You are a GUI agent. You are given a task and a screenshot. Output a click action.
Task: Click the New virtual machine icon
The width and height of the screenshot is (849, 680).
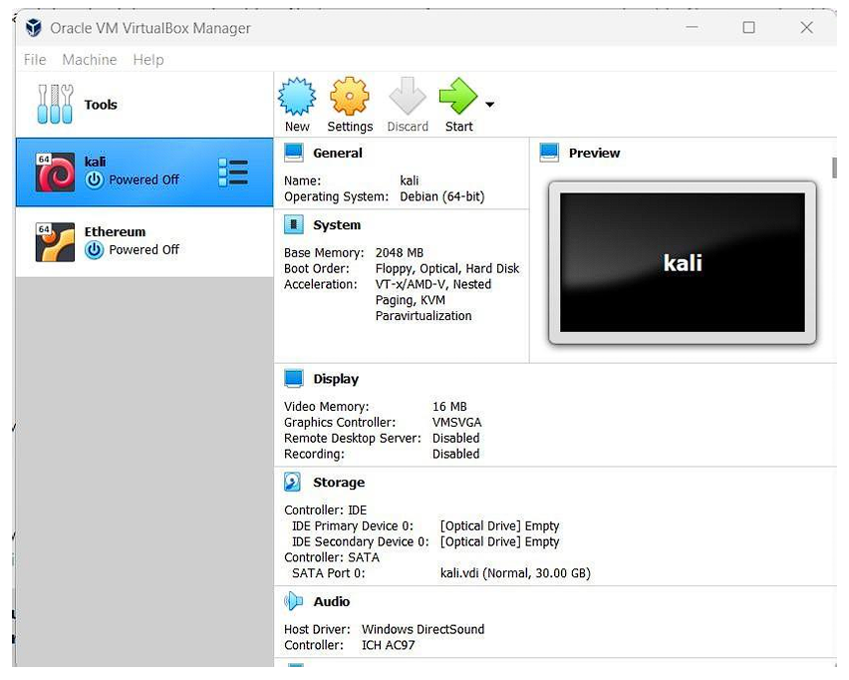coord(297,98)
